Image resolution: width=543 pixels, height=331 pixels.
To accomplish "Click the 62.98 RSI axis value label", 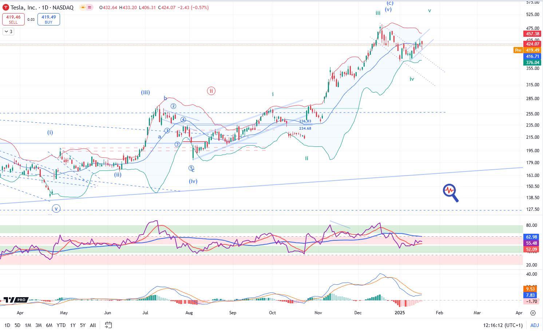I will (x=532, y=237).
